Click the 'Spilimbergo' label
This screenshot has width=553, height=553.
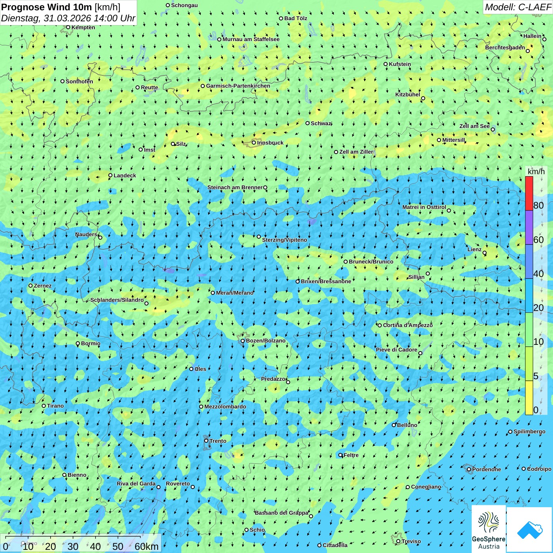click(x=529, y=431)
